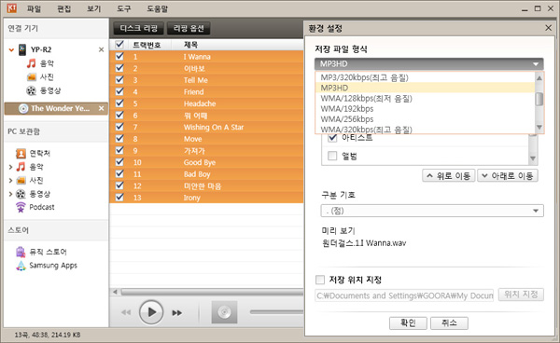Open the 파일 menu
This screenshot has width=560, height=343.
tap(34, 8)
